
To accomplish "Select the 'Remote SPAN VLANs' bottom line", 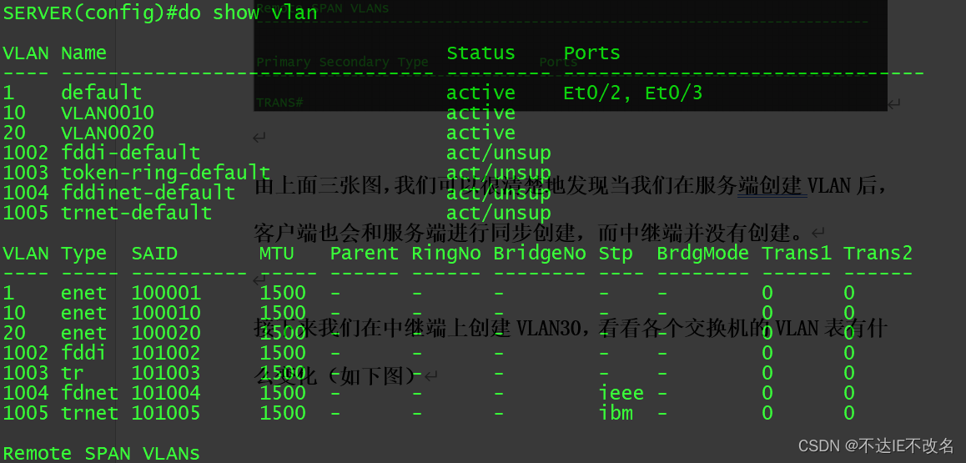I will pos(102,453).
